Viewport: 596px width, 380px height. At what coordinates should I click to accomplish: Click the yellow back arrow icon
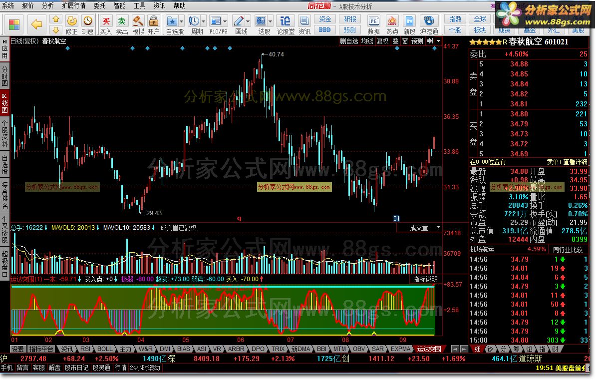tap(36, 24)
